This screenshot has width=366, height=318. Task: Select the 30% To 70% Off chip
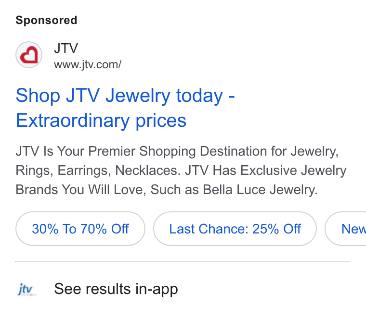[80, 229]
